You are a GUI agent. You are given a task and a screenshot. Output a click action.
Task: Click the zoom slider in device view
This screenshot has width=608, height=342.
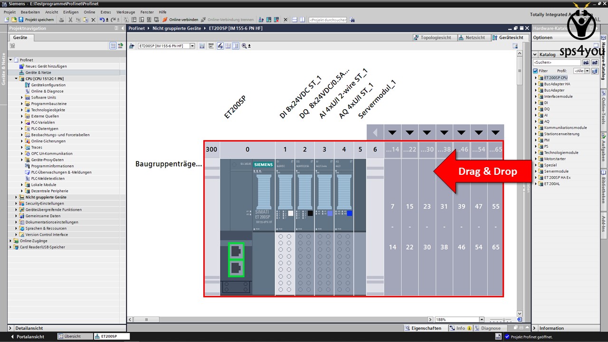501,320
